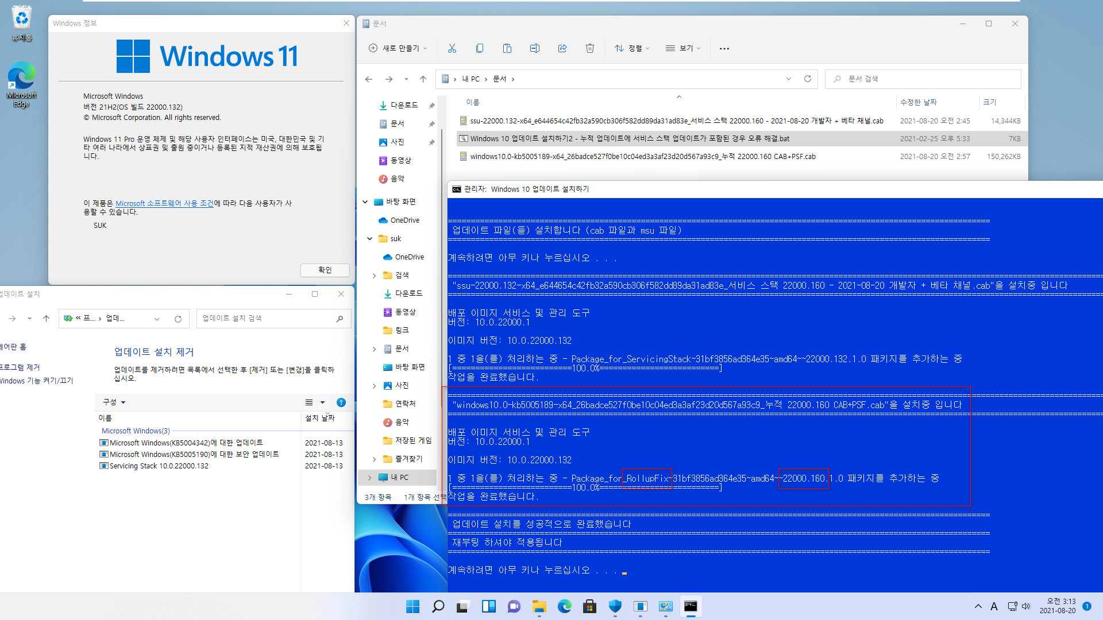Click 프로그램 제거 link in left pane
Viewport: 1103px width, 620px height.
20,367
